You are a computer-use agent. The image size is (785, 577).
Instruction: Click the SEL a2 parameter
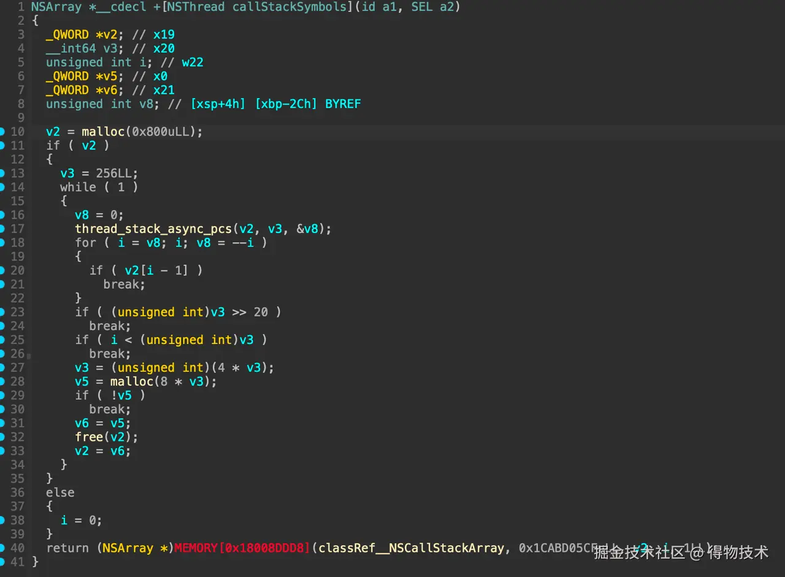[x=433, y=7]
